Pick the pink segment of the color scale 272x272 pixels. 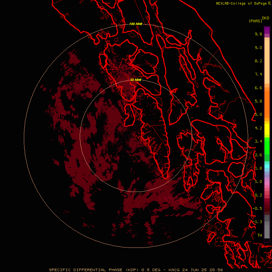click(267, 183)
